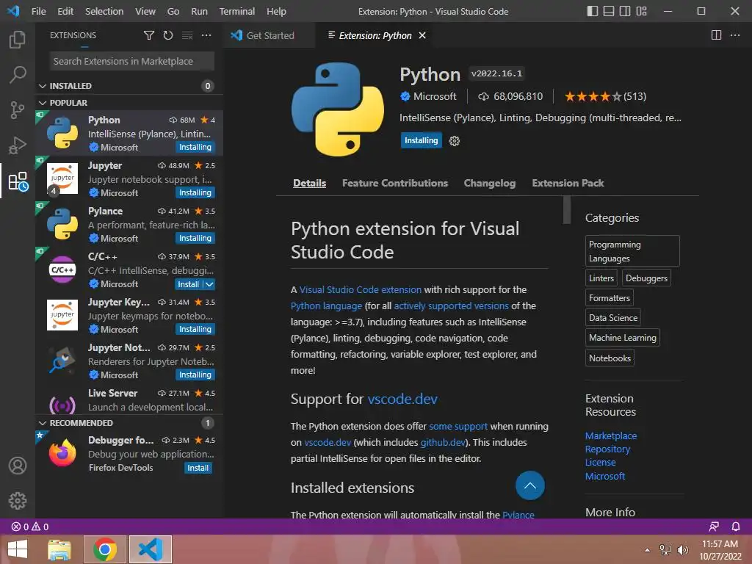The height and width of the screenshot is (564, 752).
Task: Open the License resource link
Action: (600, 463)
